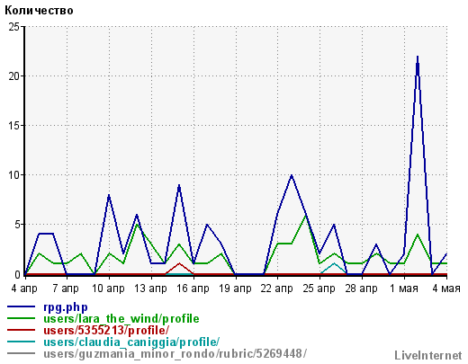Click the 25 y-axis value label
Viewport: 468px width, 364px height.
point(13,27)
